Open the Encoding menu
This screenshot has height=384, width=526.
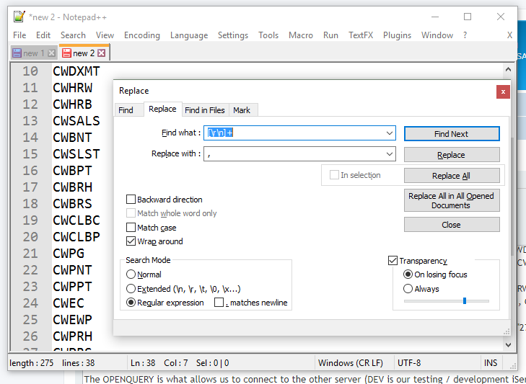[142, 35]
